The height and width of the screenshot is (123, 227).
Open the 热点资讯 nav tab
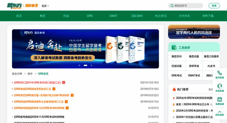pos(161,16)
